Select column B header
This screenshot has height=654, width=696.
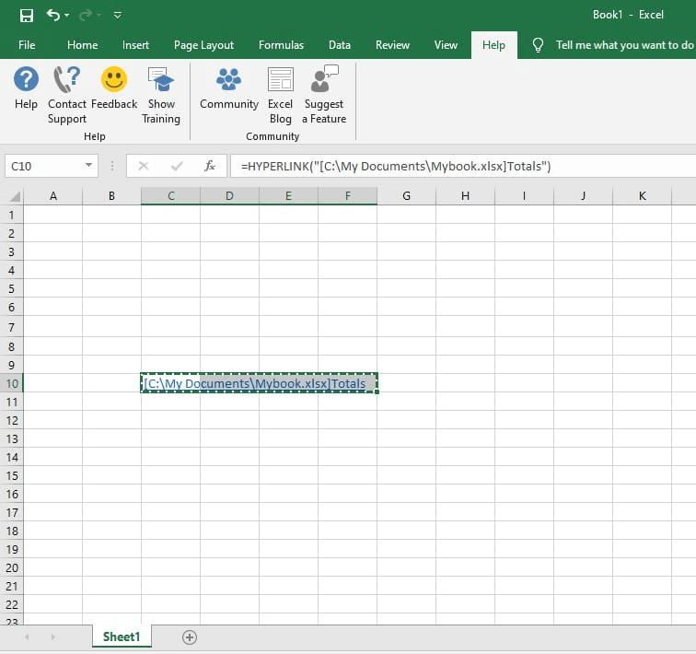coord(112,196)
